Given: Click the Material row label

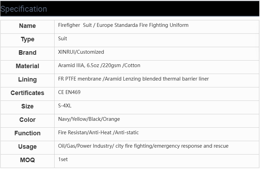Looking at the screenshot, I should pos(27,66).
